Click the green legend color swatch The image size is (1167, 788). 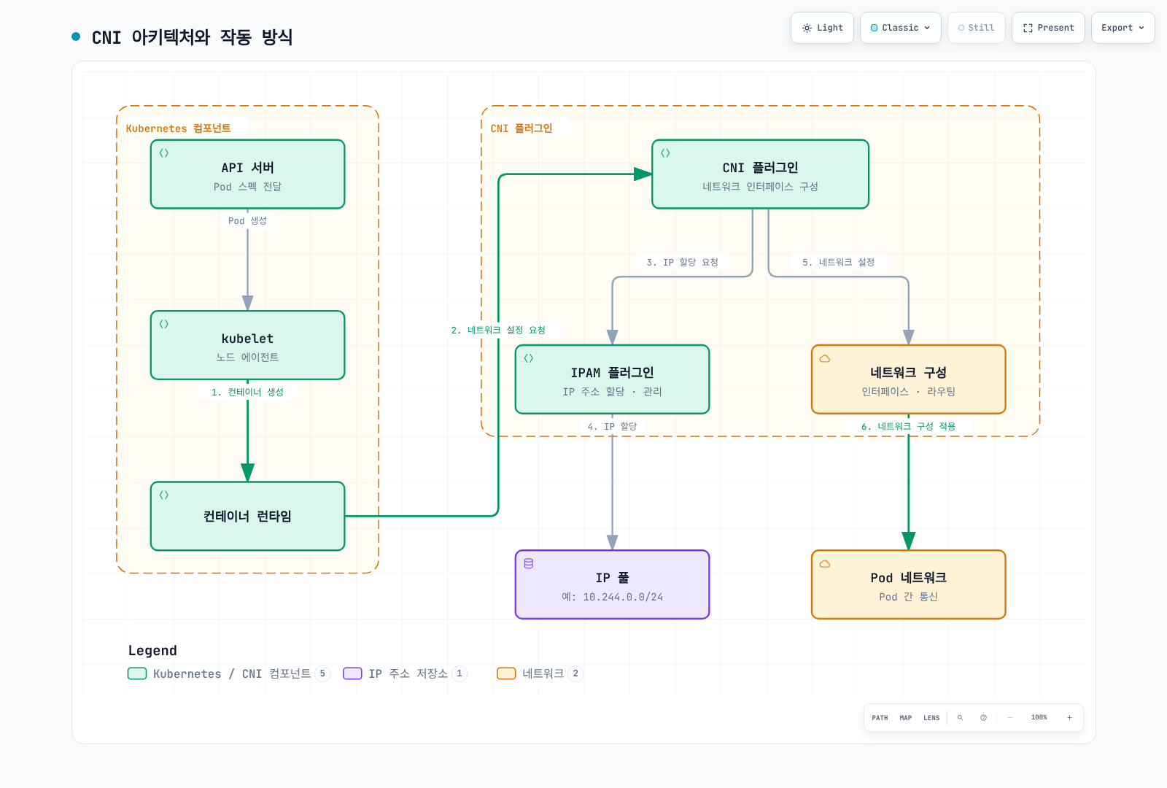137,673
